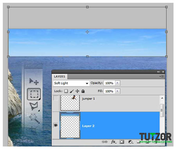The width and height of the screenshot is (176, 149).
Task: Lock image pixels brush icon
Action: pos(72,91)
